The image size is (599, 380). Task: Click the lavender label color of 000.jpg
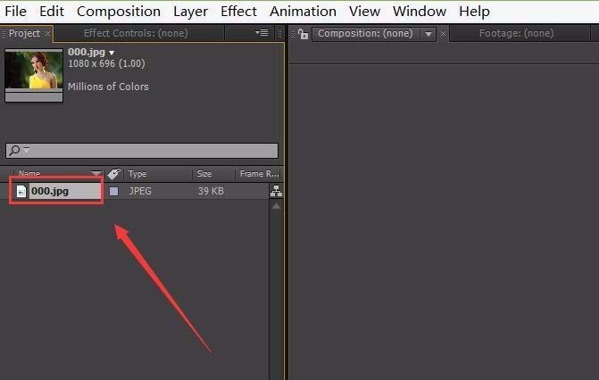114,191
